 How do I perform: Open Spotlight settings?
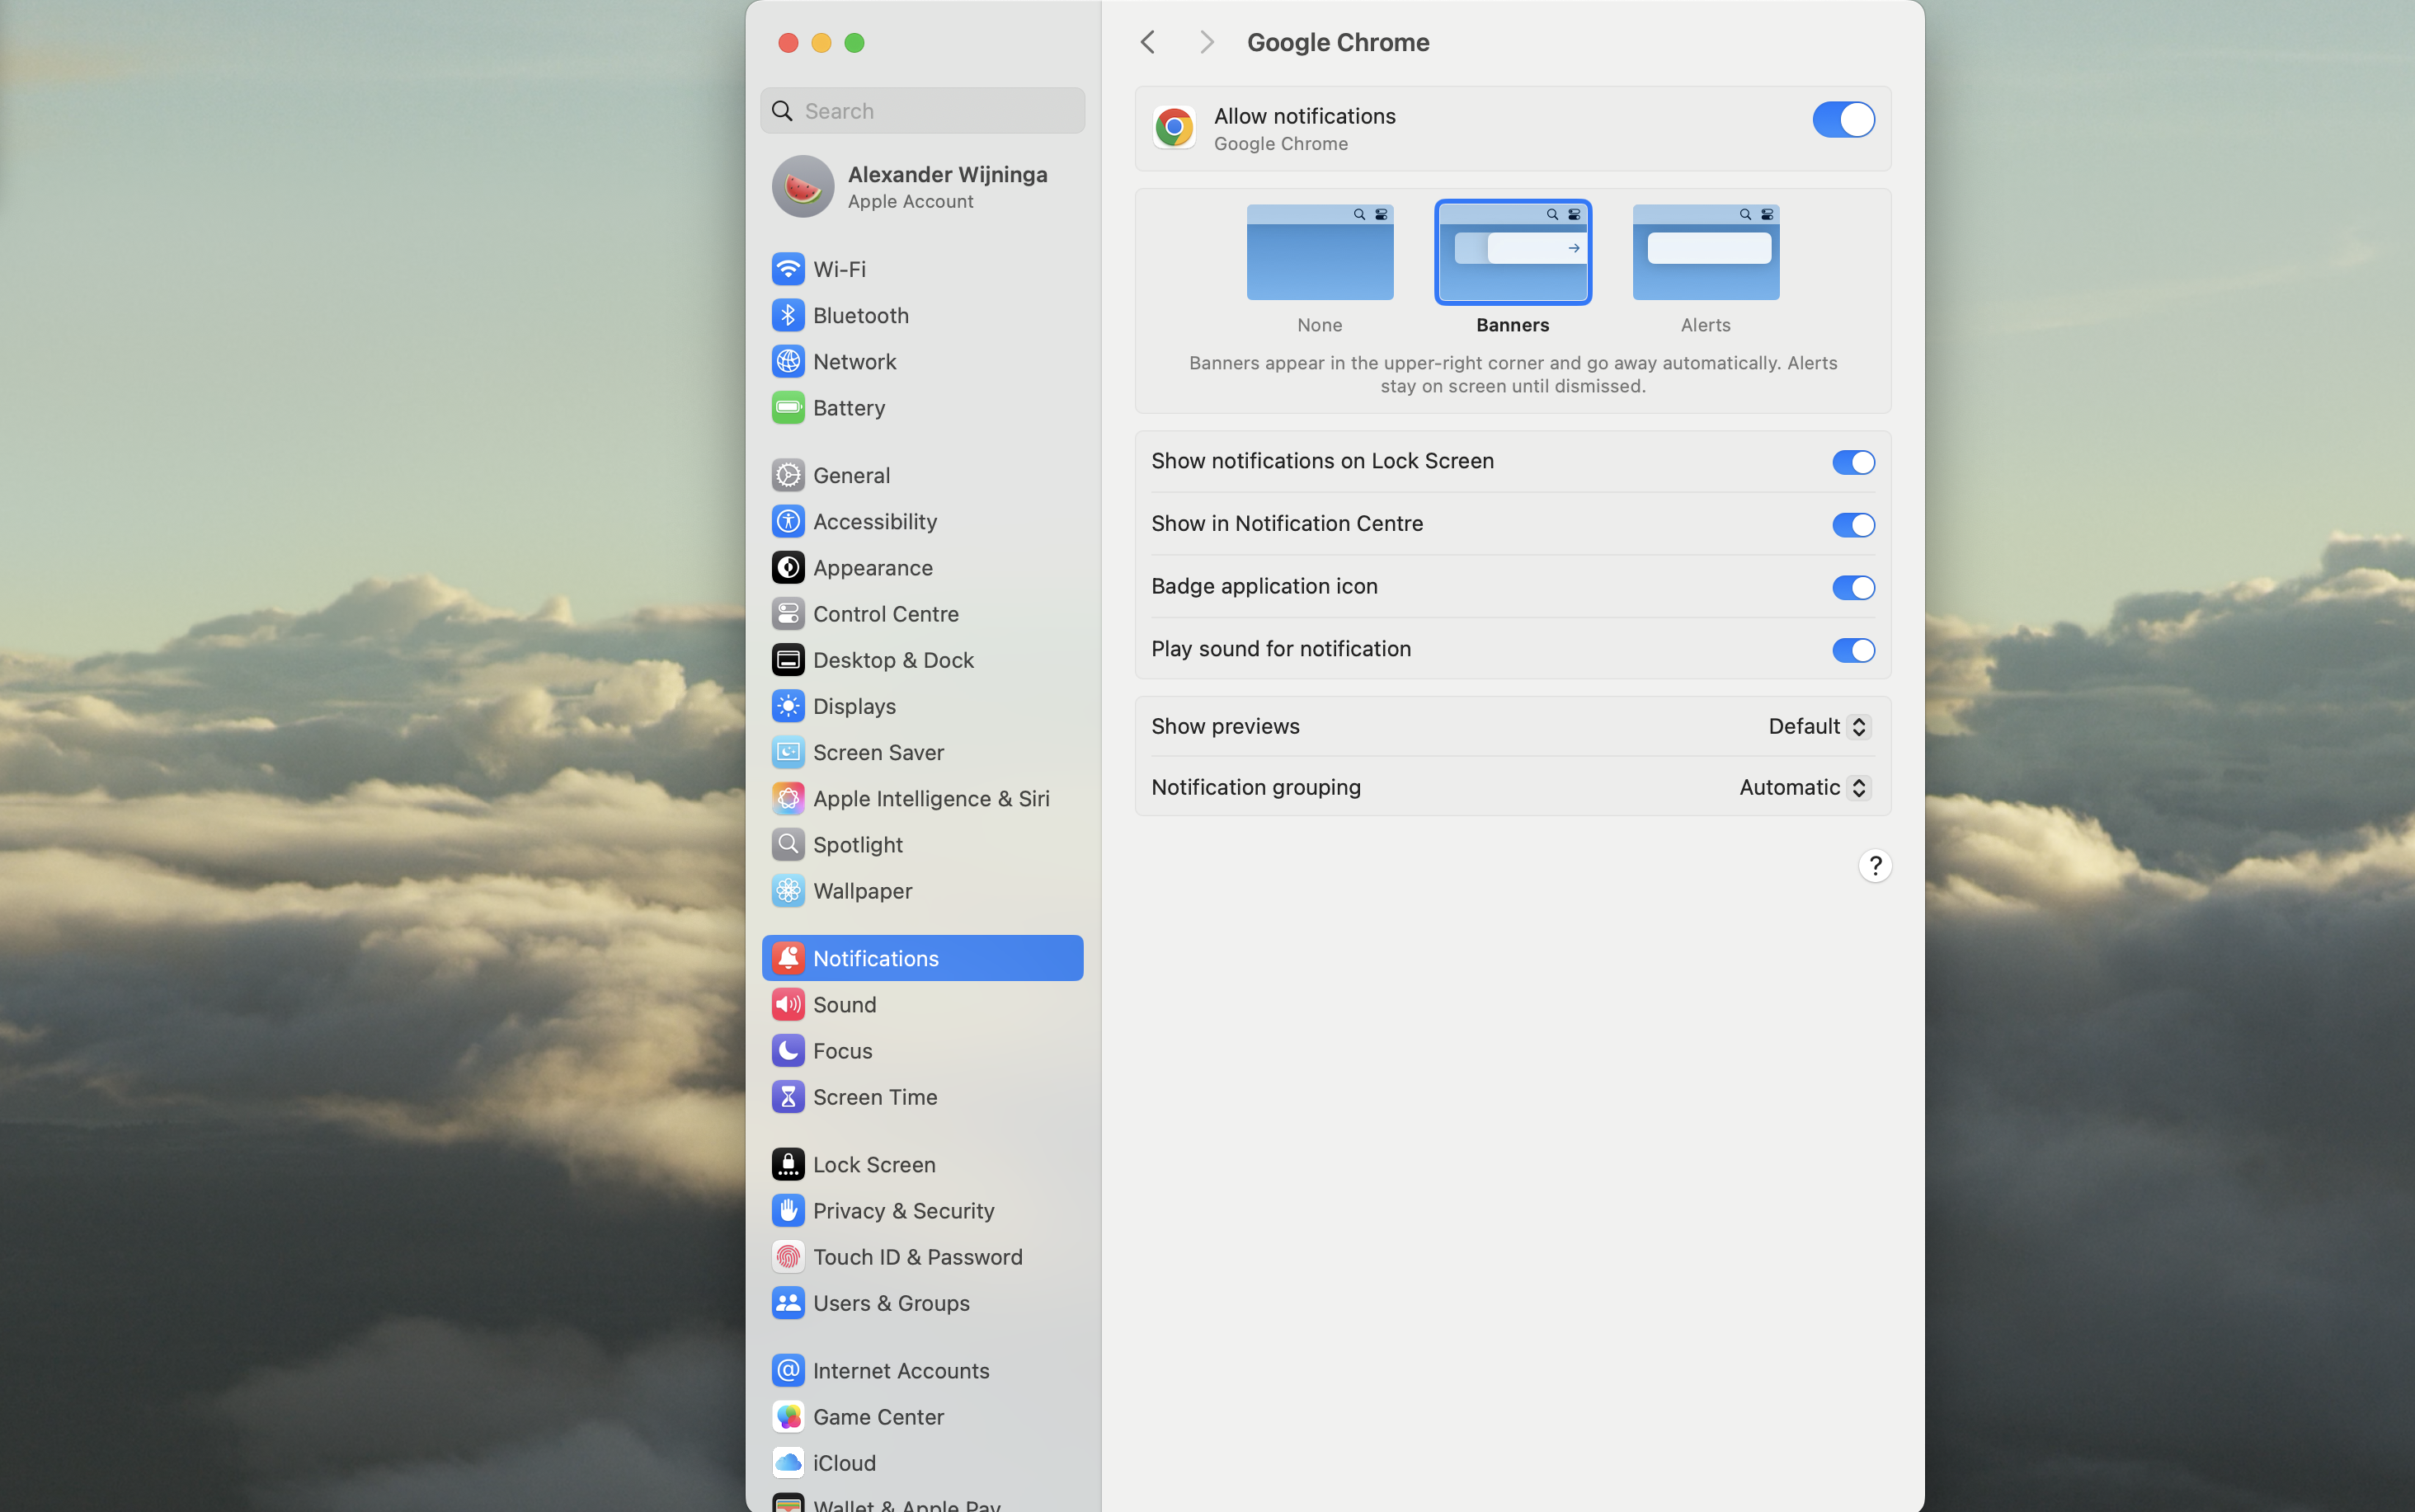[857, 844]
